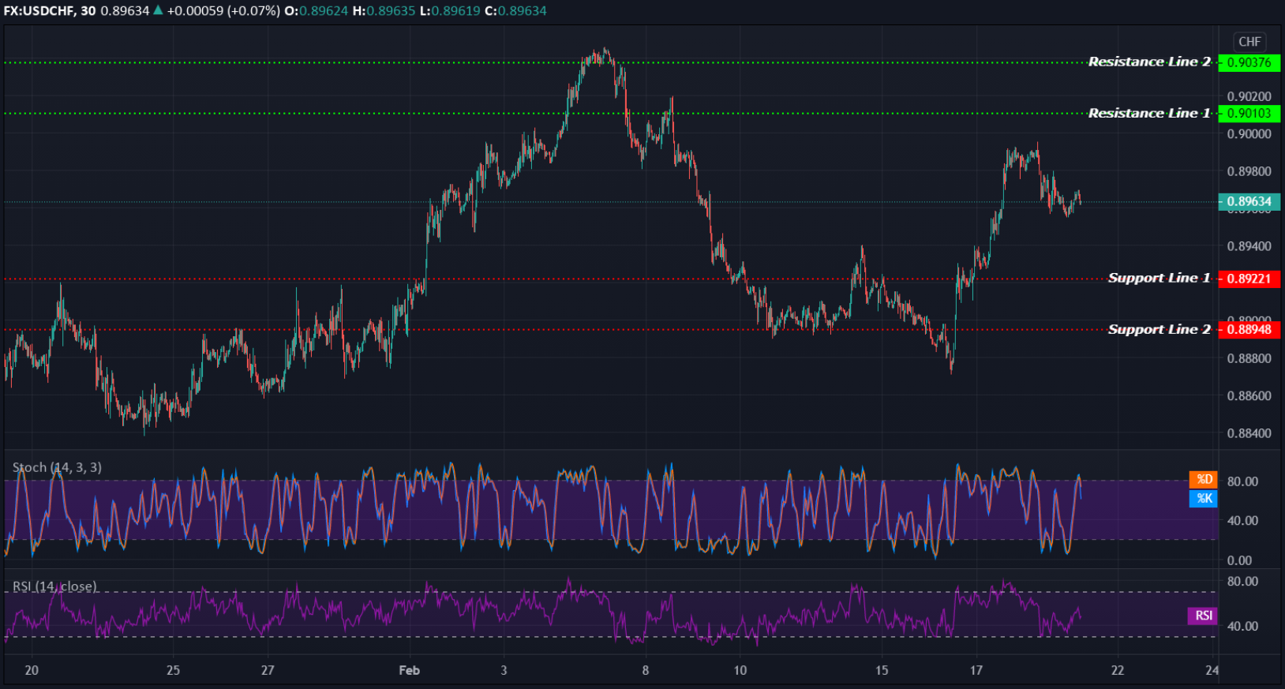Click the green 0.90103 price tag
Screen dimensions: 1285x689
pyautogui.click(x=1249, y=114)
